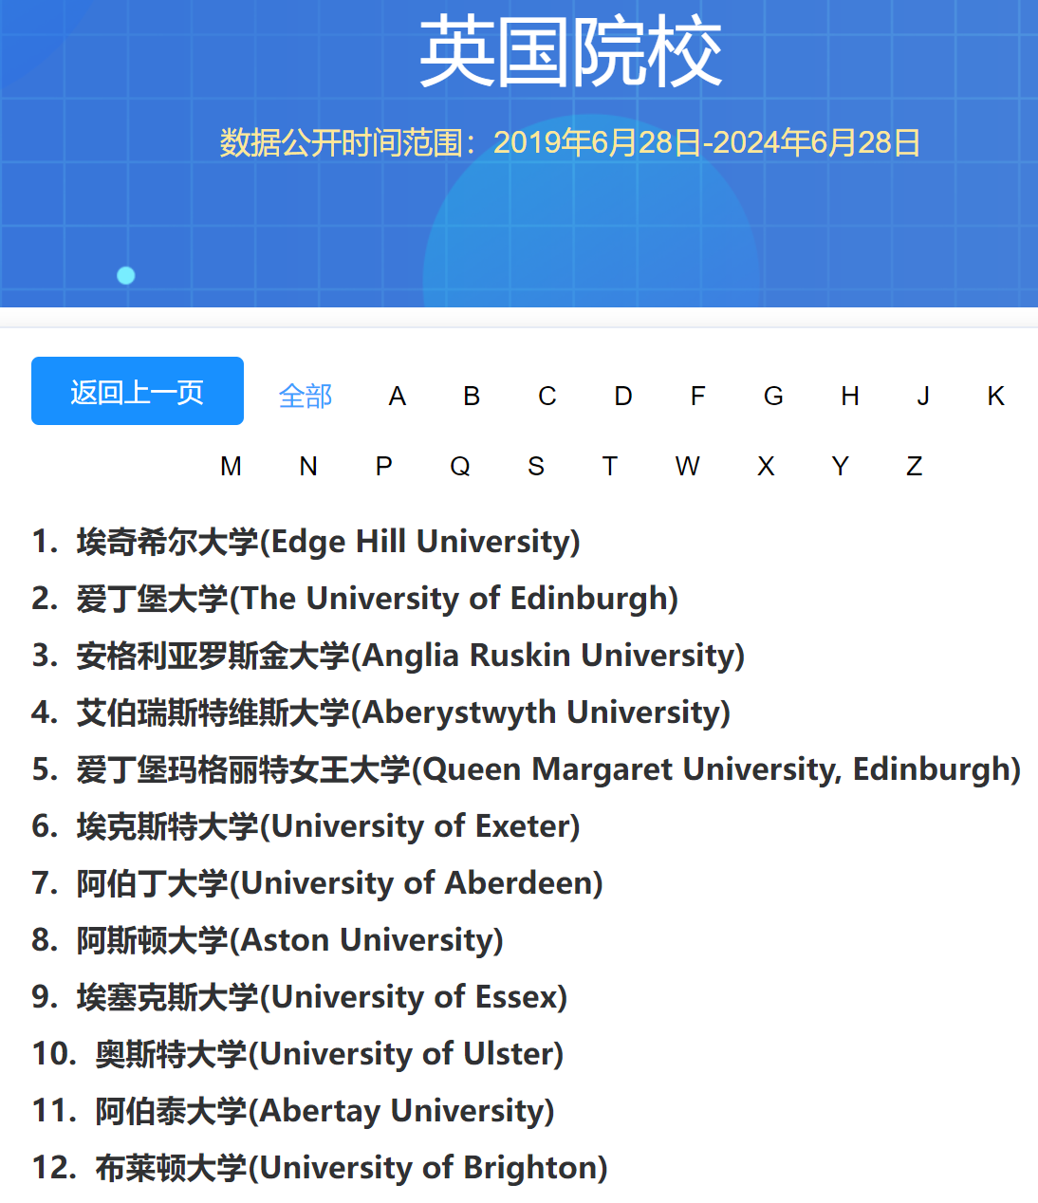This screenshot has height=1203, width=1038.
Task: Open 艾伯瑞斯特维斯大学 (Aberystwyth University)
Action: click(x=403, y=713)
